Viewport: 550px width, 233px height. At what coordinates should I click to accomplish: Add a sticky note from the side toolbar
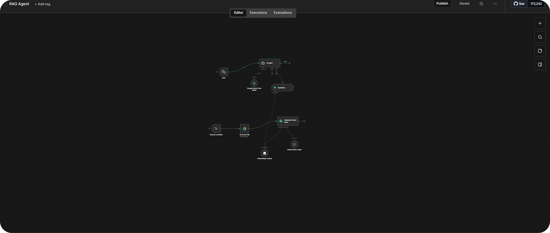[x=540, y=51]
